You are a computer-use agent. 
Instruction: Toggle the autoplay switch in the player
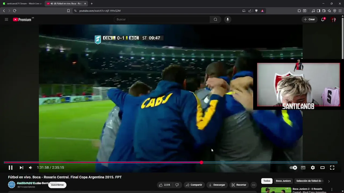pos(293,168)
